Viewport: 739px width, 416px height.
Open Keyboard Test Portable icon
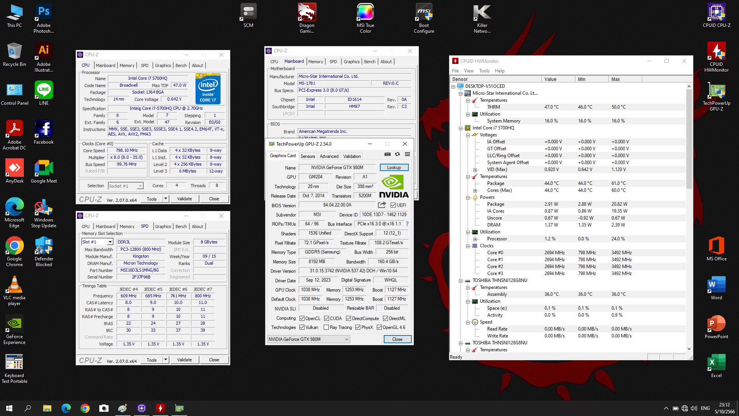(x=15, y=369)
